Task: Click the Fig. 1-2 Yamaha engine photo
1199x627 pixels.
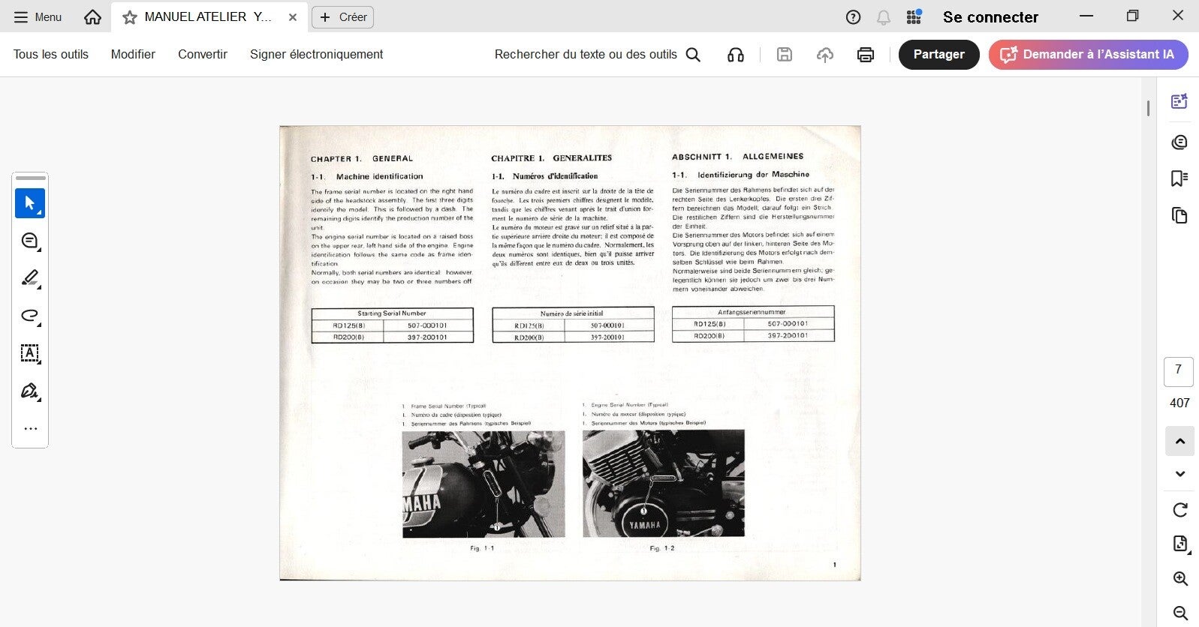Action: click(664, 483)
